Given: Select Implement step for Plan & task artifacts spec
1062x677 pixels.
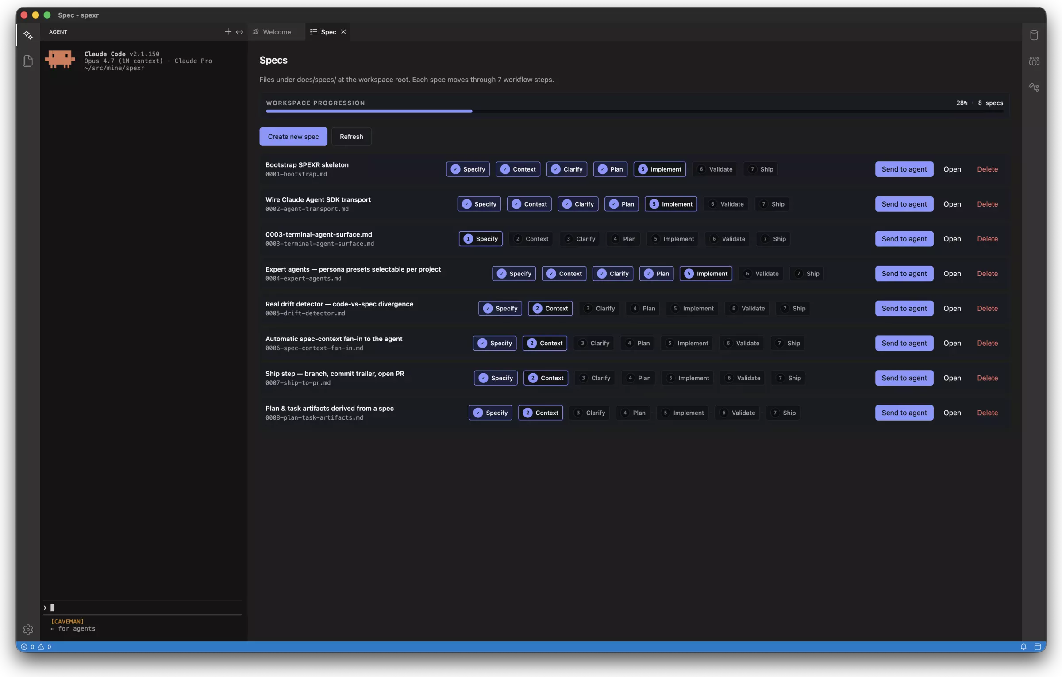Looking at the screenshot, I should [682, 413].
